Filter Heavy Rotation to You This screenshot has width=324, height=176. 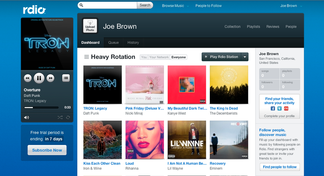point(144,57)
